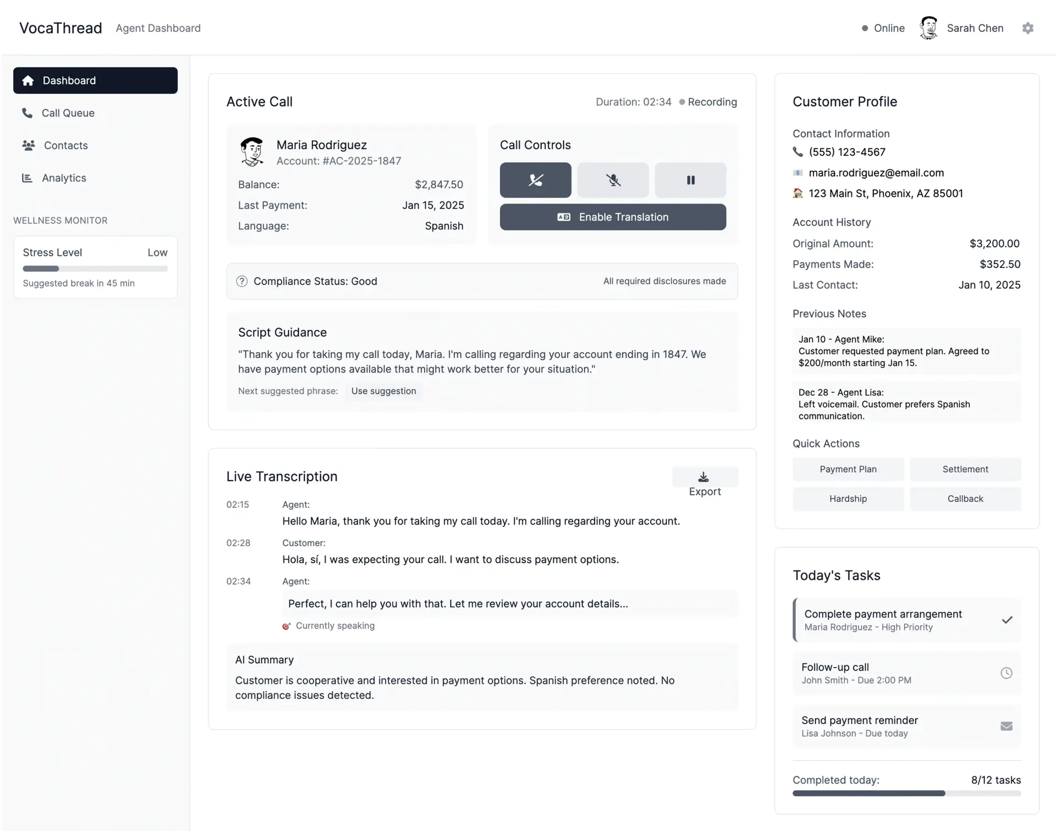Enable Translation for the active call
The height and width of the screenshot is (831, 1056).
point(612,217)
